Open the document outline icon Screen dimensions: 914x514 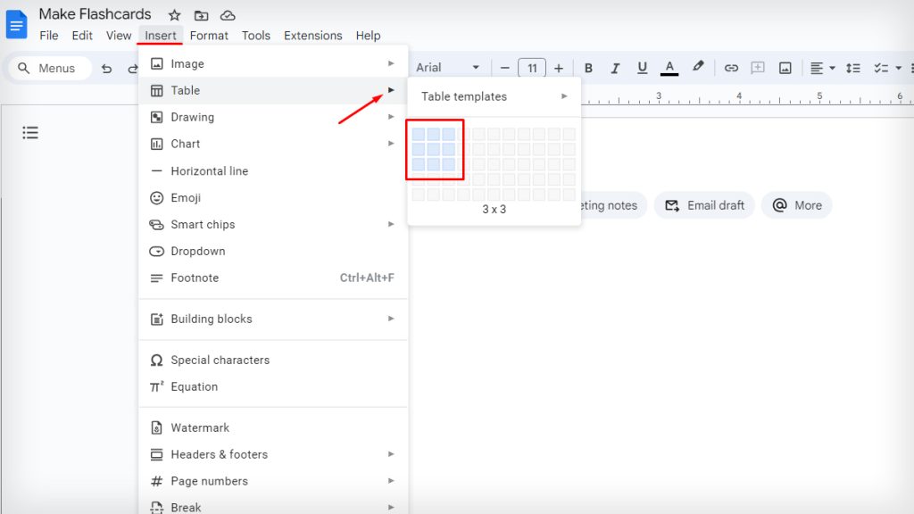click(x=29, y=132)
